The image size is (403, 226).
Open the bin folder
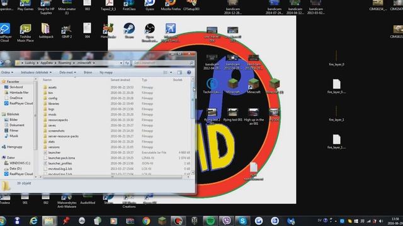[x=50, y=93]
